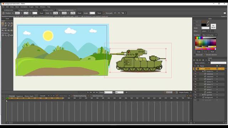The width and height of the screenshot is (228, 128).
Task: Click the Reset button below swatches
Action: click(212, 52)
